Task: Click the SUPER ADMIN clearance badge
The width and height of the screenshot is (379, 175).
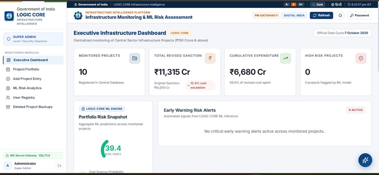Action: click(33, 39)
